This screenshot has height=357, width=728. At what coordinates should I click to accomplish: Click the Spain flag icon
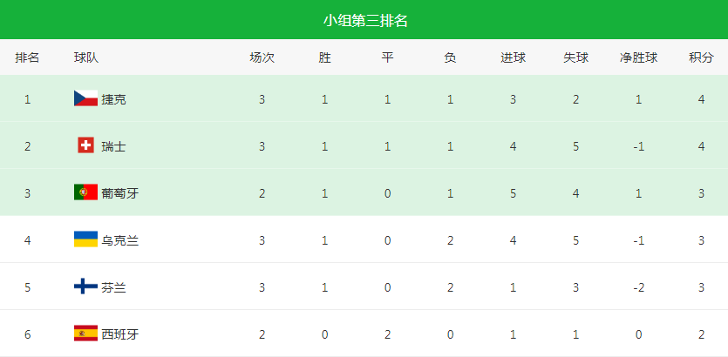[85, 333]
